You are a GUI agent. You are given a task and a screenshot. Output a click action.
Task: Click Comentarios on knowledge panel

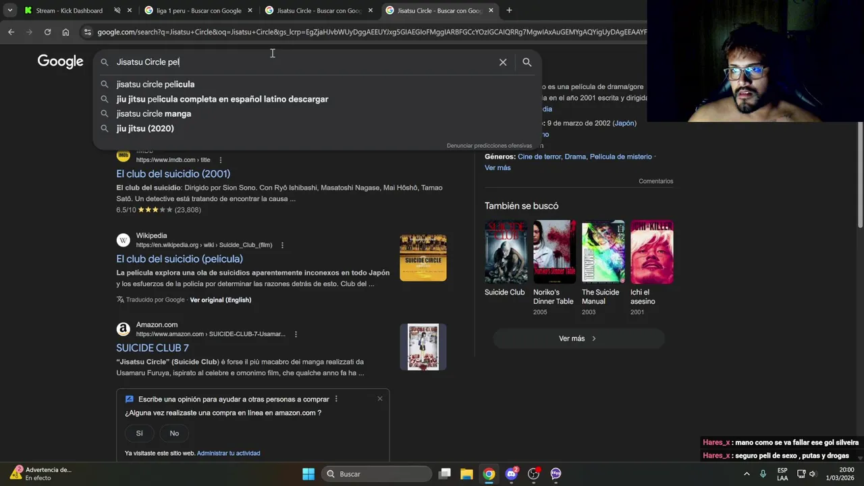coord(656,181)
